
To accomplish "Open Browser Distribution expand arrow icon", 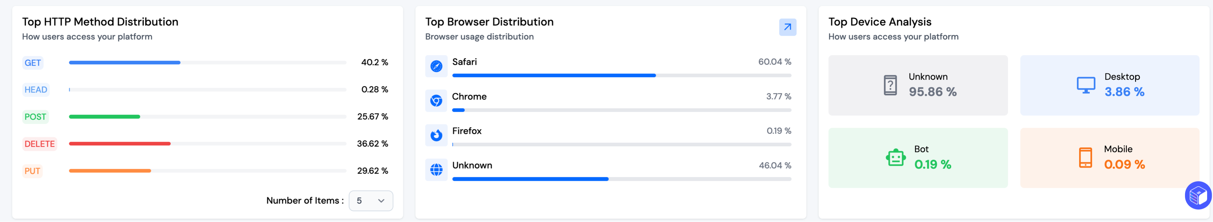I will click(787, 27).
